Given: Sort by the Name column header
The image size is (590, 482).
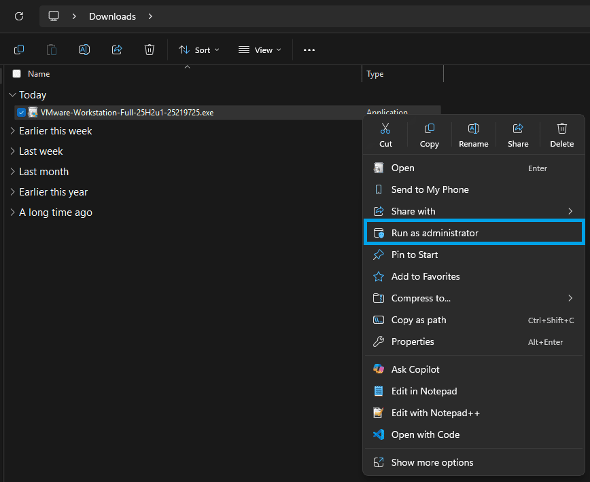Looking at the screenshot, I should pos(39,73).
